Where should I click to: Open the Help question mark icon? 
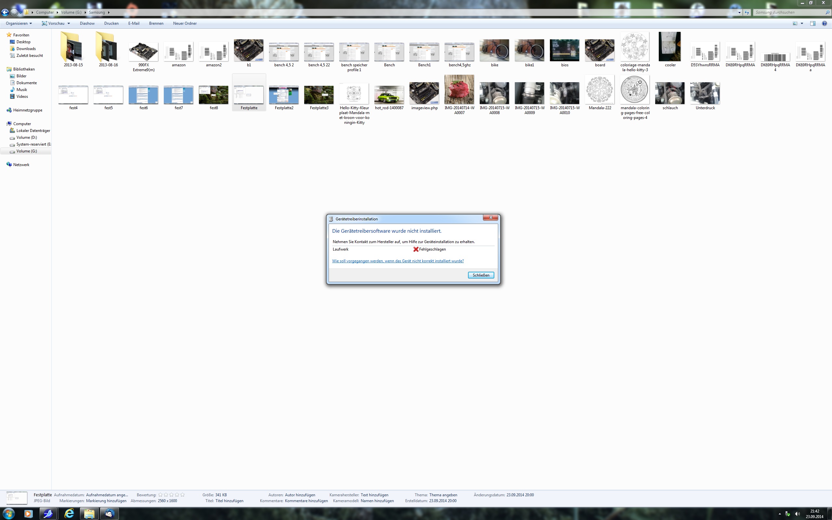(x=824, y=23)
